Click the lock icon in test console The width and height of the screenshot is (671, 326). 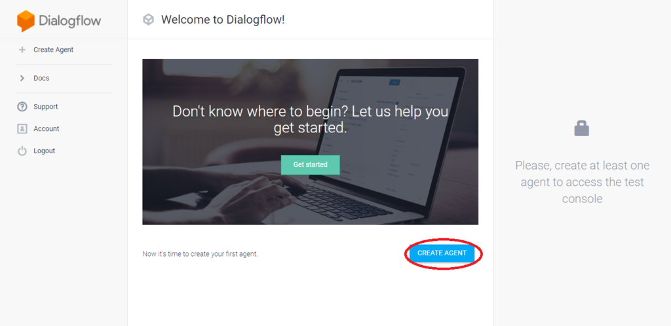[582, 128]
